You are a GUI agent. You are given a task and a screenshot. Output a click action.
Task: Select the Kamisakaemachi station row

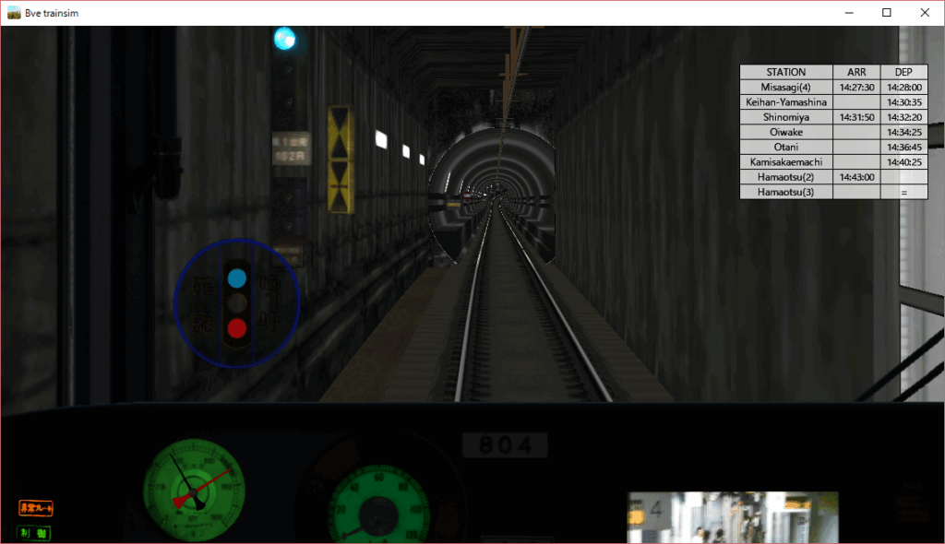click(x=833, y=162)
